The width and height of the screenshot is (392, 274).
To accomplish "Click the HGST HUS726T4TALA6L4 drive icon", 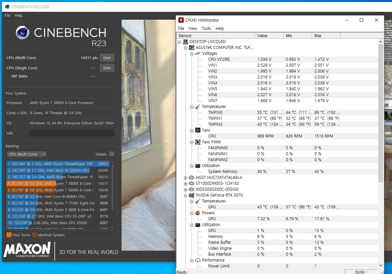I will [192, 178].
